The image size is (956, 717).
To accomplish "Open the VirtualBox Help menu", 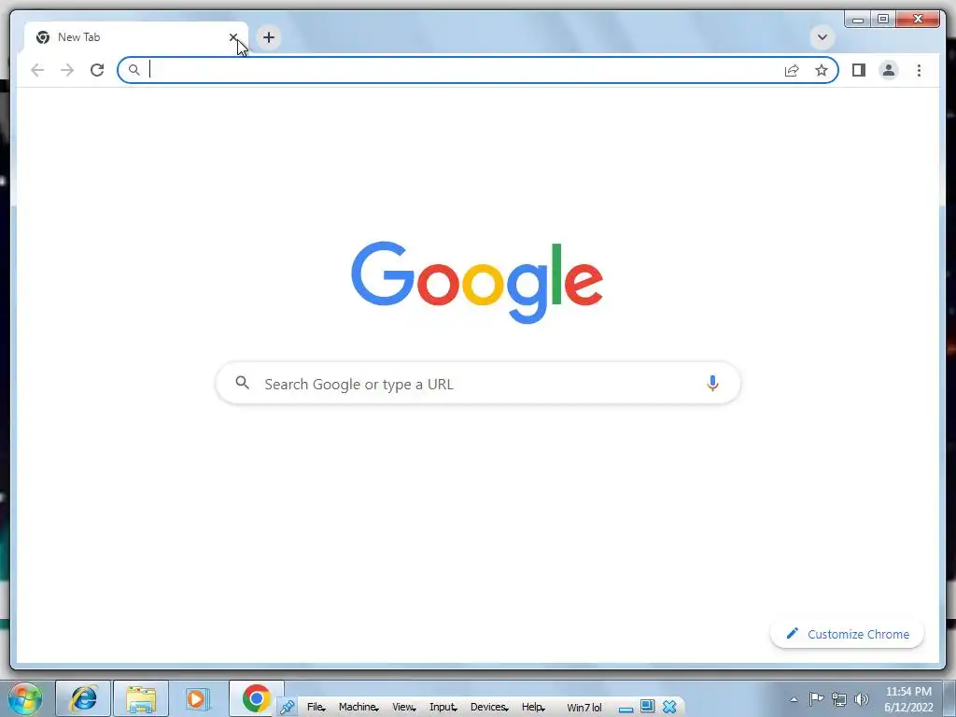I will [x=533, y=708].
